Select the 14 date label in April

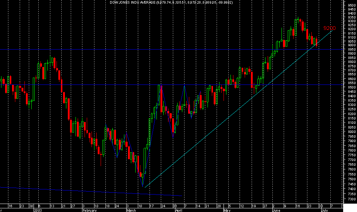pyautogui.click(x=198, y=206)
